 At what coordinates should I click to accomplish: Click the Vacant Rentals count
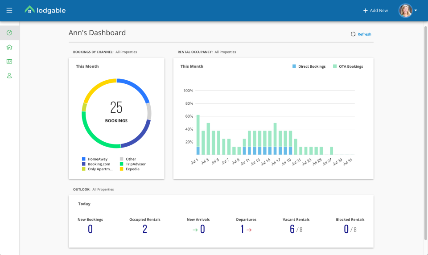[x=292, y=229]
